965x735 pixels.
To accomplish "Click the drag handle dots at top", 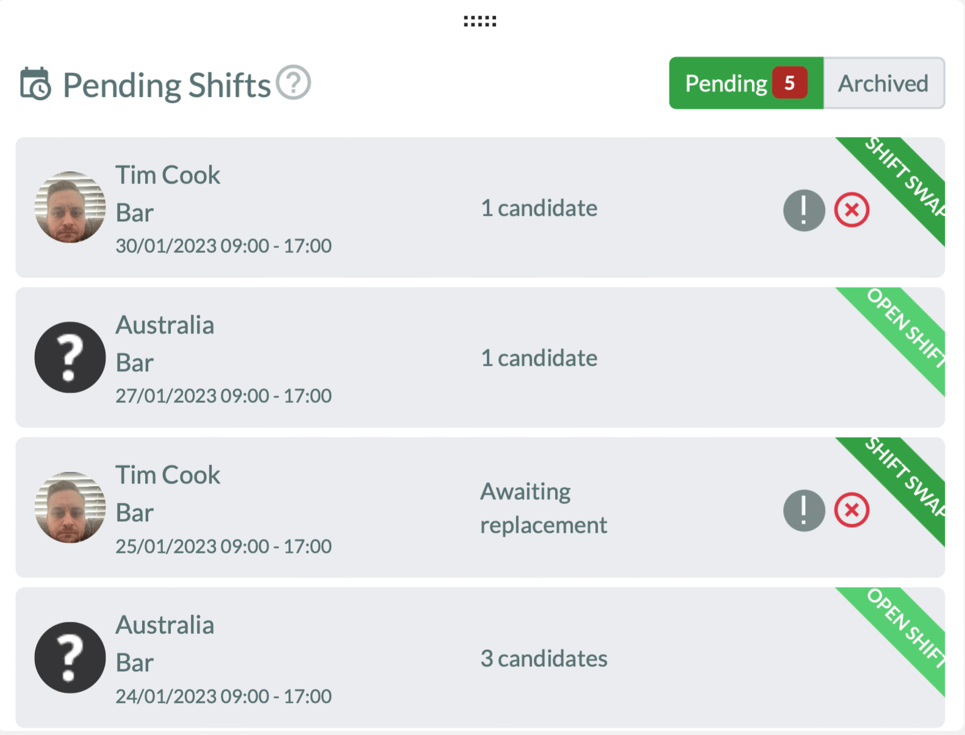I will pyautogui.click(x=479, y=22).
